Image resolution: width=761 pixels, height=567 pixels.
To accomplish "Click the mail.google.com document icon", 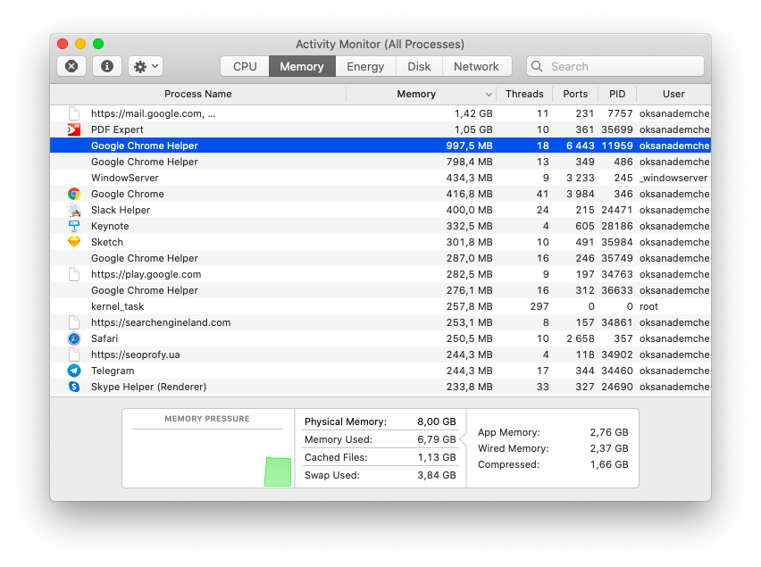I will (x=74, y=113).
